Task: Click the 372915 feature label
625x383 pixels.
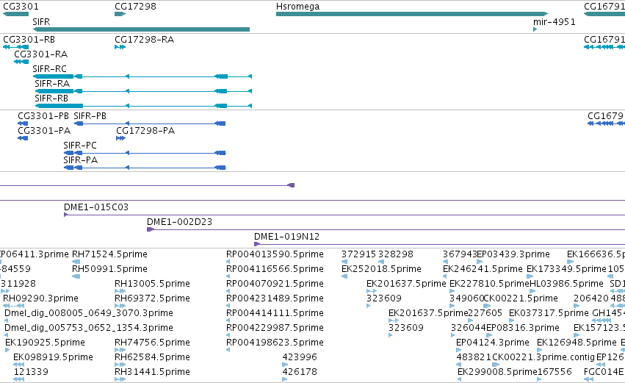Action: (x=358, y=254)
